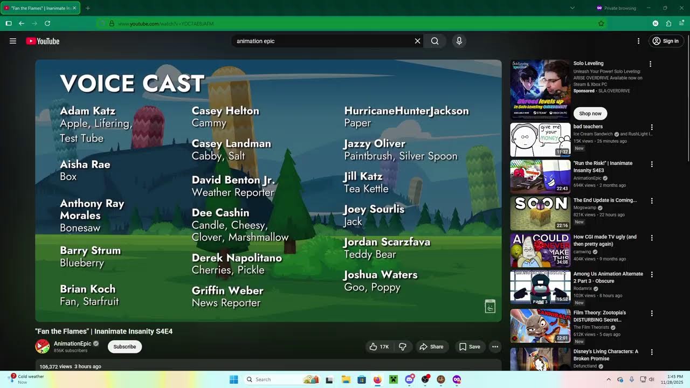Show hidden system tray icons
Screen dimensions: 690x388
pos(609,379)
